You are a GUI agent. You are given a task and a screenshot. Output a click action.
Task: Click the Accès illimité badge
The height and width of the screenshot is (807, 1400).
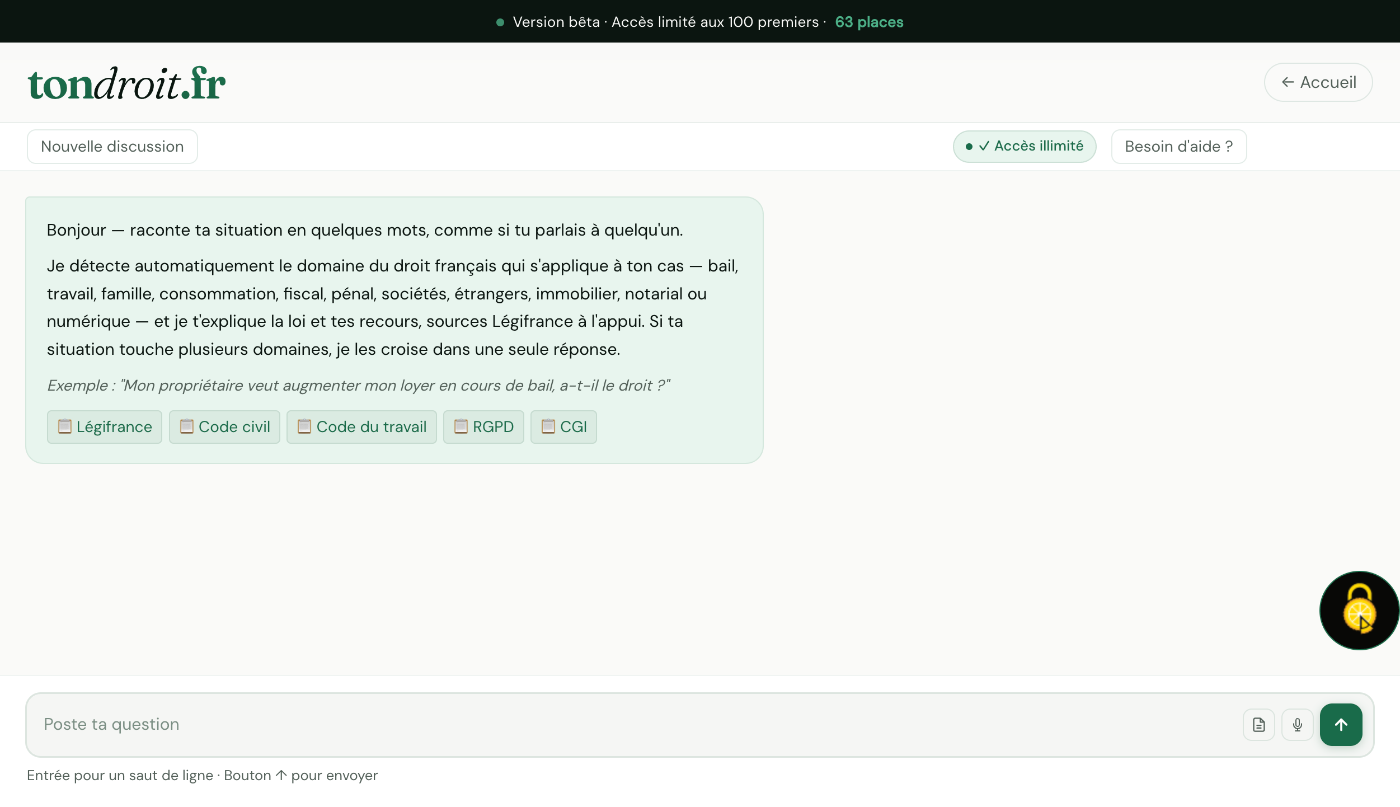[x=1024, y=147]
